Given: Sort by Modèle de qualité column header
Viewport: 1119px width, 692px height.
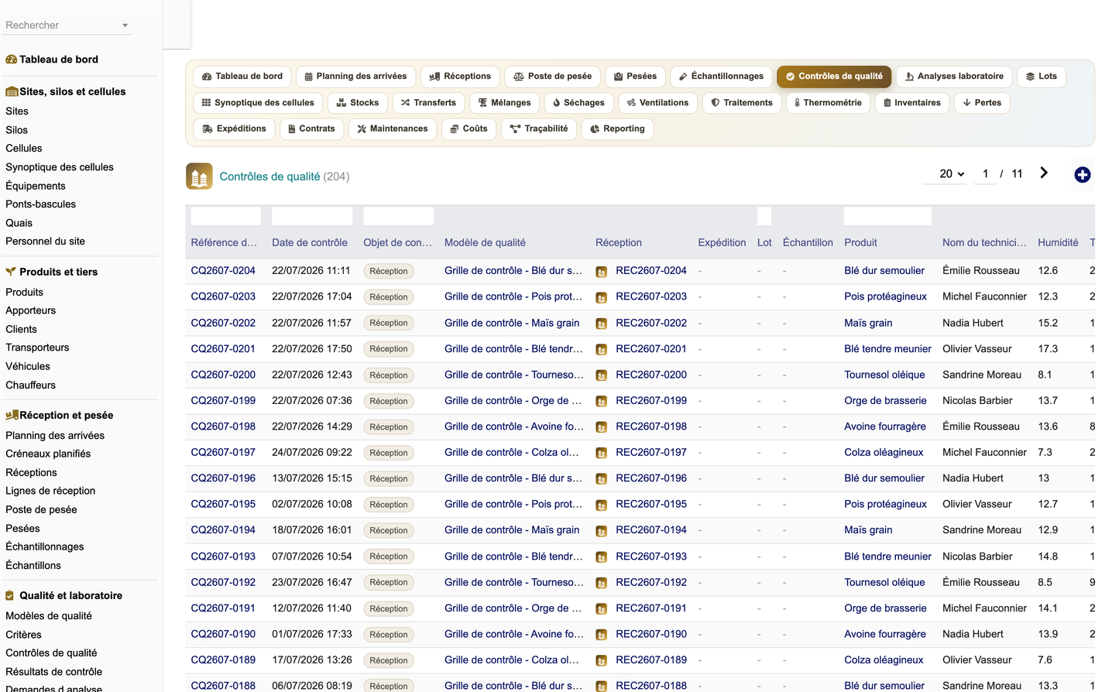Looking at the screenshot, I should click(485, 243).
